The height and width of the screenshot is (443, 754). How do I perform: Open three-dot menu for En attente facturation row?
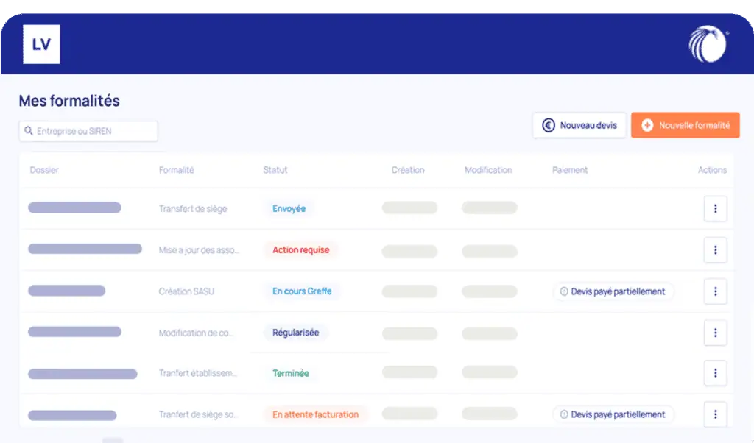point(715,414)
